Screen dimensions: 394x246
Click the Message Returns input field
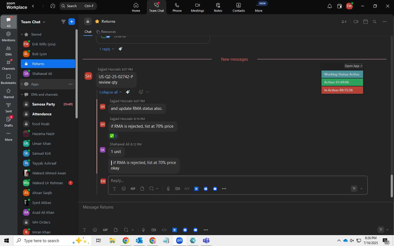(235, 207)
